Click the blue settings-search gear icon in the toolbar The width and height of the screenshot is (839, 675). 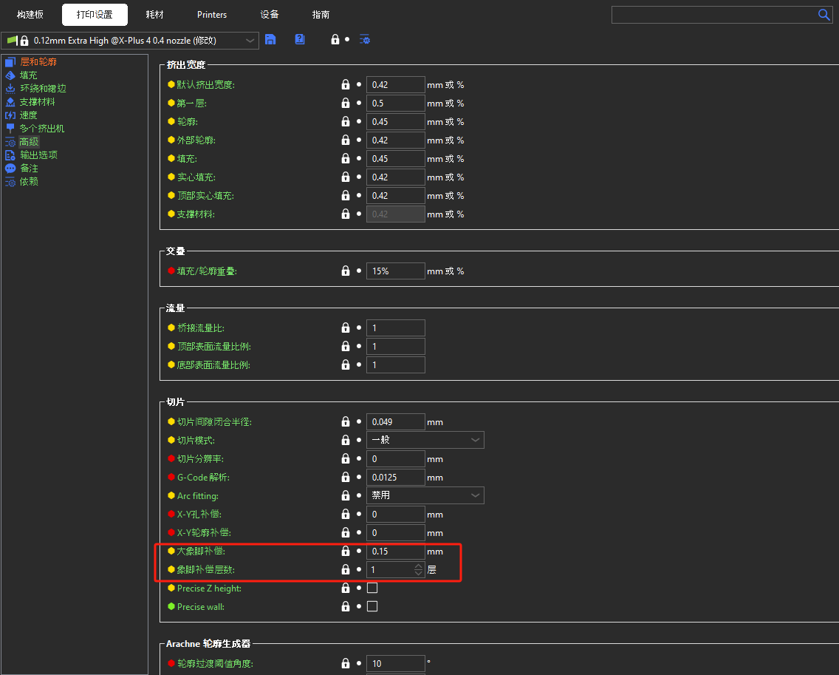coord(365,40)
